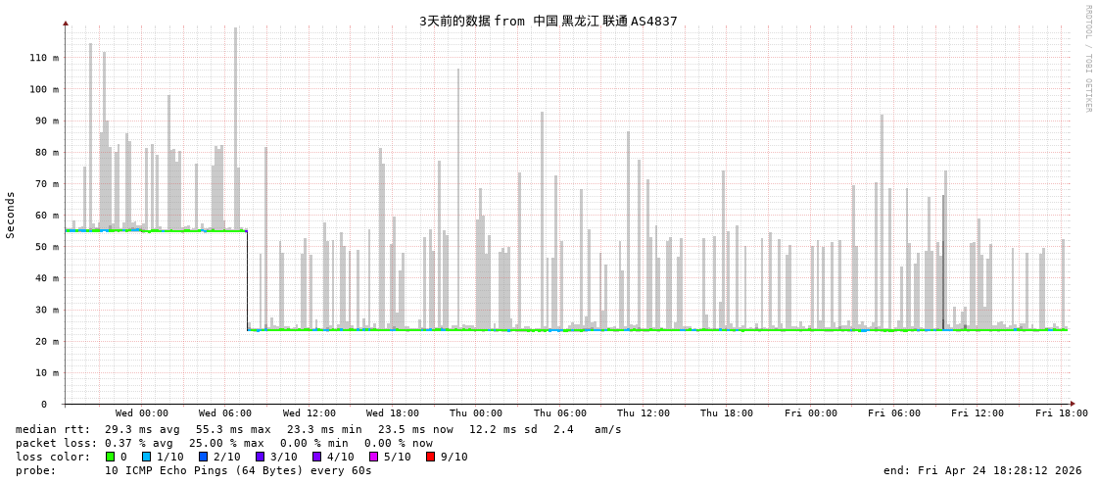Click the '23.3 ms min' value
The height and width of the screenshot is (484, 1098).
coord(324,429)
